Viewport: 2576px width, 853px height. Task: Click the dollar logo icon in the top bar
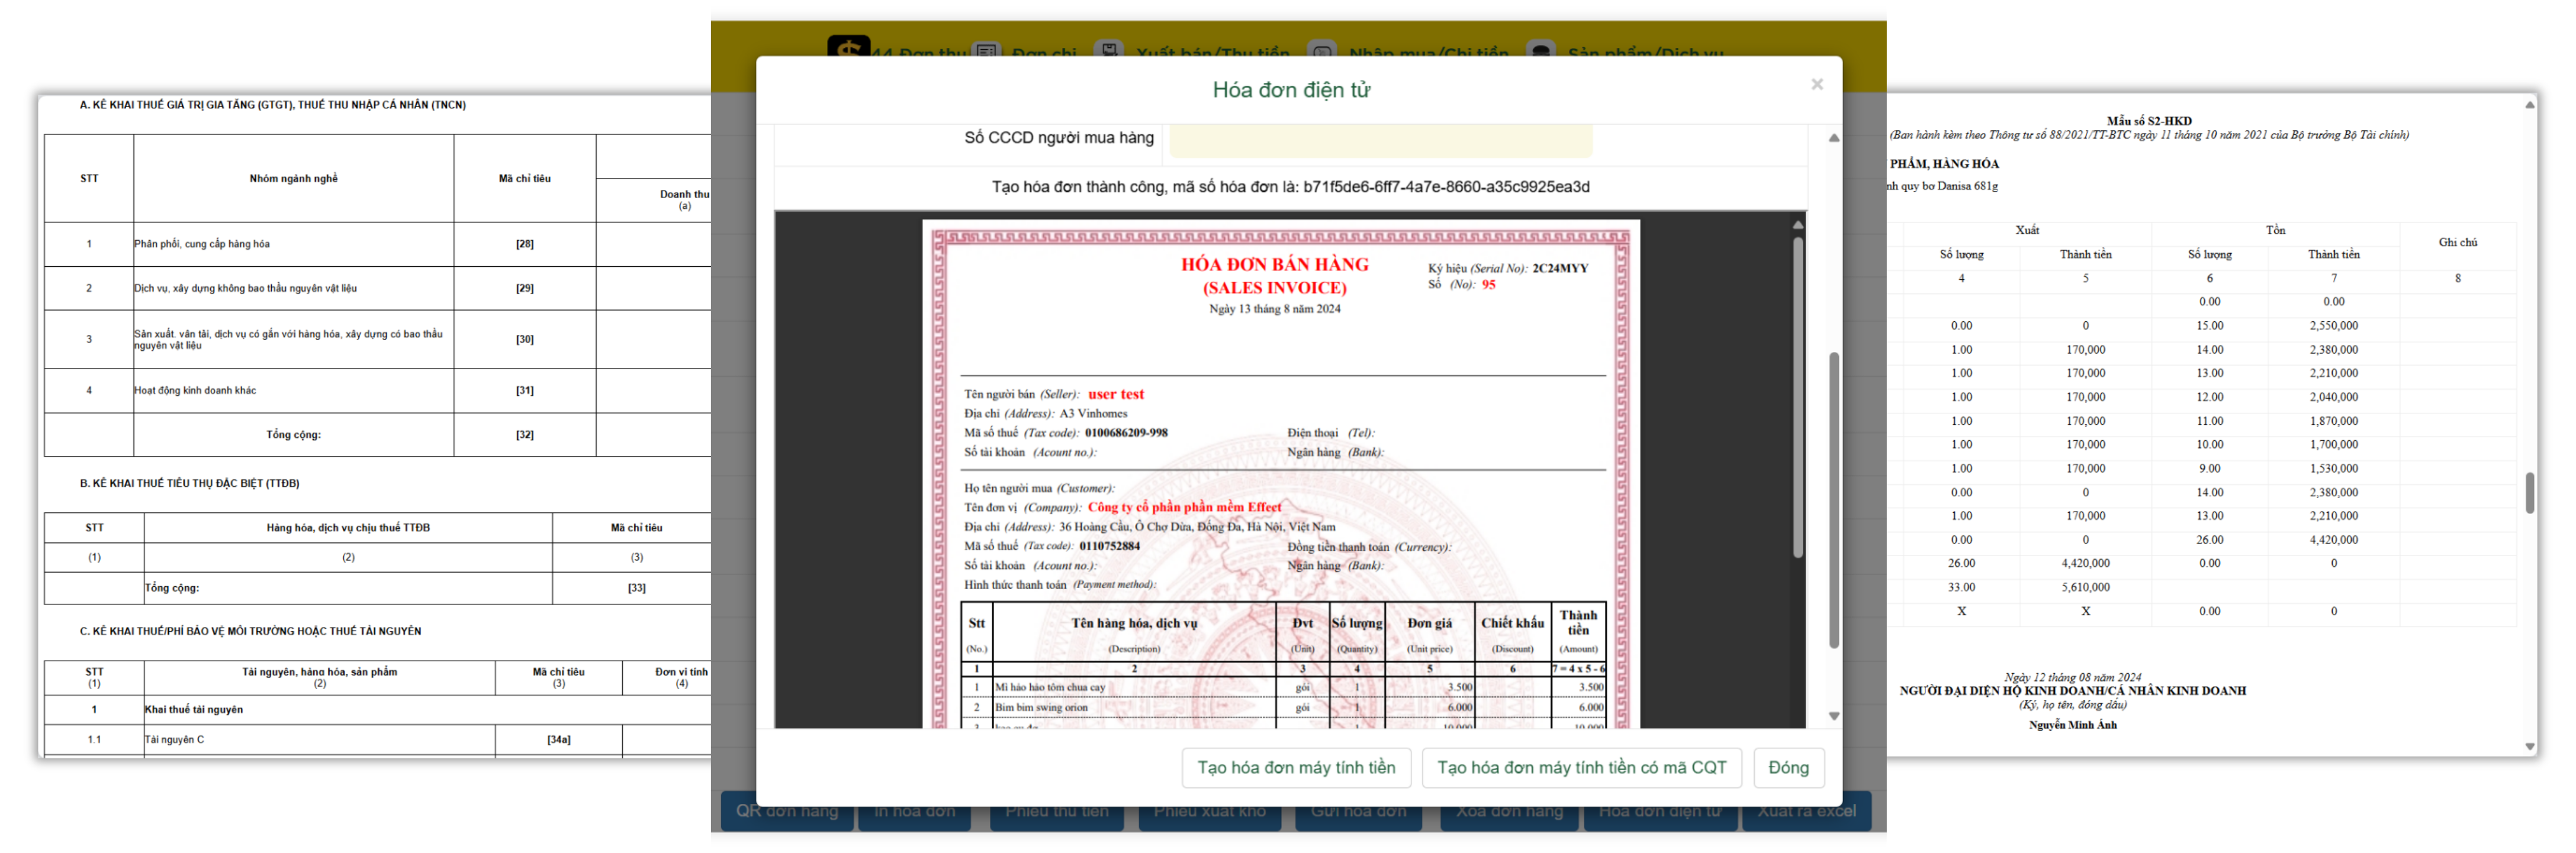pos(848,47)
